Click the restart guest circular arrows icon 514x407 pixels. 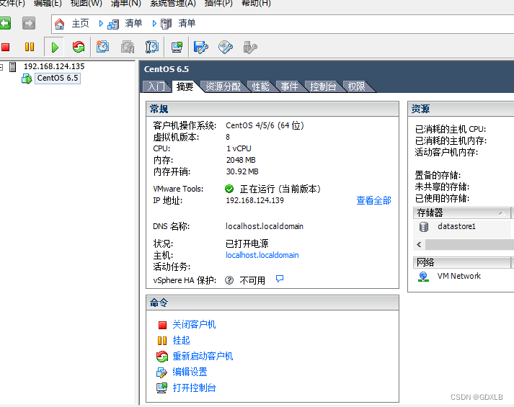click(x=162, y=357)
